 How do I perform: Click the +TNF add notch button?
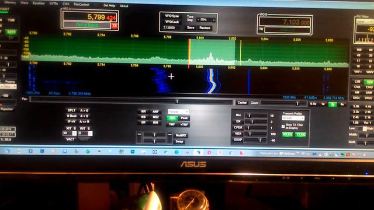coord(185,124)
